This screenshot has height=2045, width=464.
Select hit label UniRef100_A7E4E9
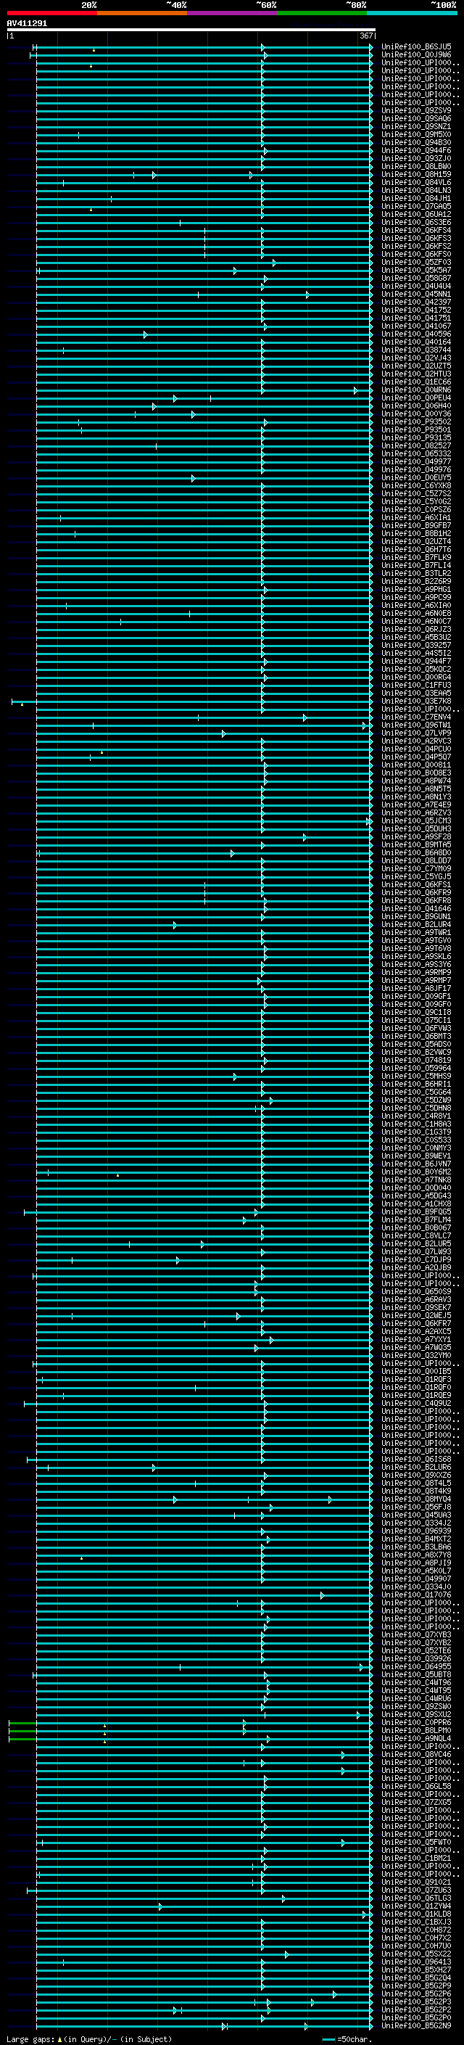click(416, 805)
